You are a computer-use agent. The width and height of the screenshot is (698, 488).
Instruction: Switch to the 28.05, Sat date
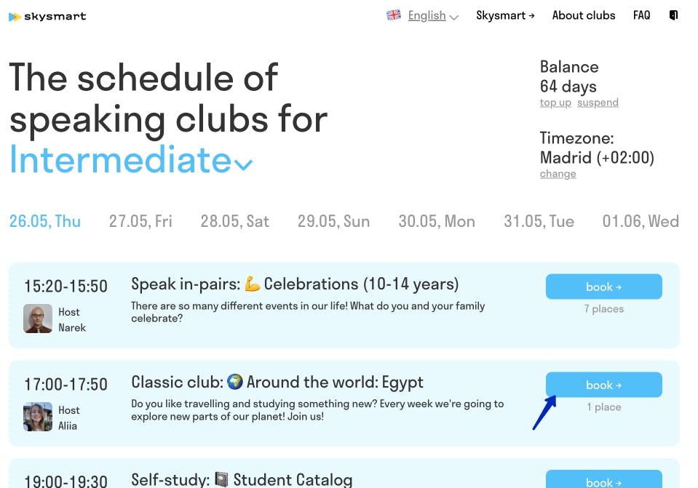234,221
